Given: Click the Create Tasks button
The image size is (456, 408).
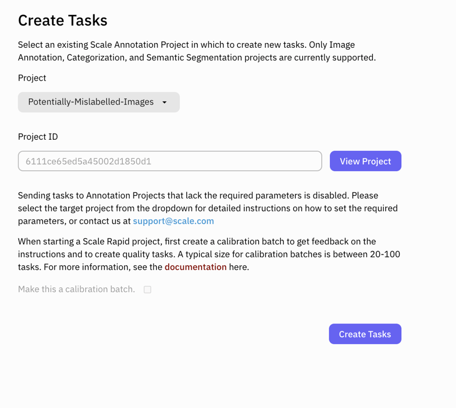Looking at the screenshot, I should pos(364,334).
